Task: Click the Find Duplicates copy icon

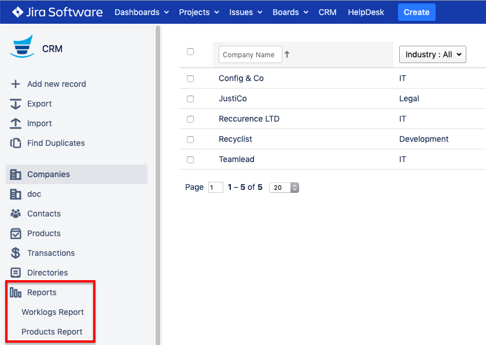Action: pos(16,143)
